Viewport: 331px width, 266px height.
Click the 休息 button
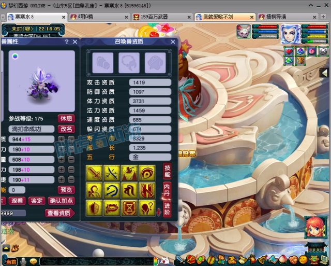click(66, 119)
